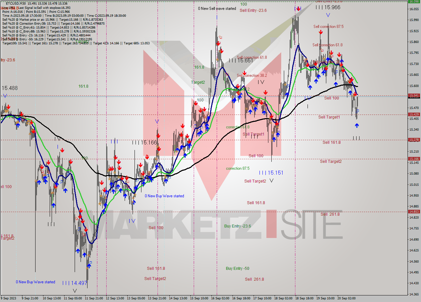The height and width of the screenshot is (302, 421).
Task: Click the '13 Sep 05:00' time axis label
Action: pyautogui.click(x=136, y=298)
